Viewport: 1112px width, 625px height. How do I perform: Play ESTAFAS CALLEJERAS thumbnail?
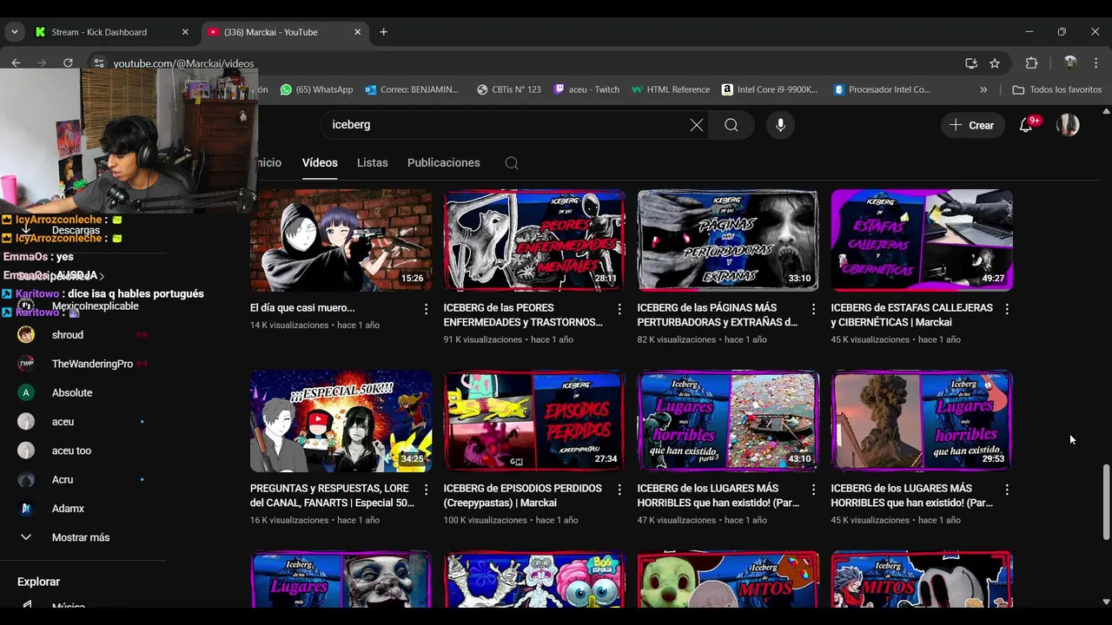[x=922, y=240]
